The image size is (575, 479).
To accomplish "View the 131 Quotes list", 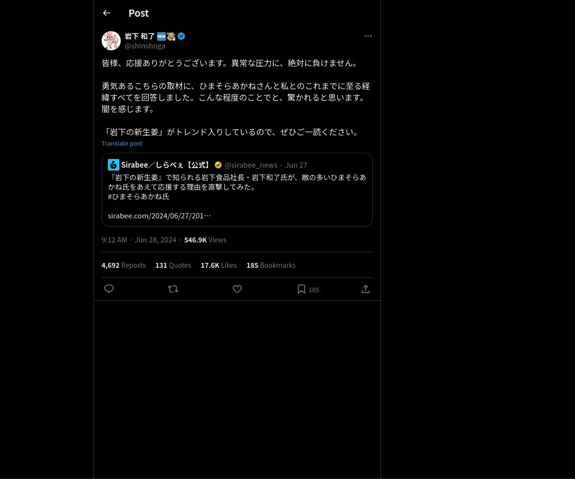I will pos(173,265).
